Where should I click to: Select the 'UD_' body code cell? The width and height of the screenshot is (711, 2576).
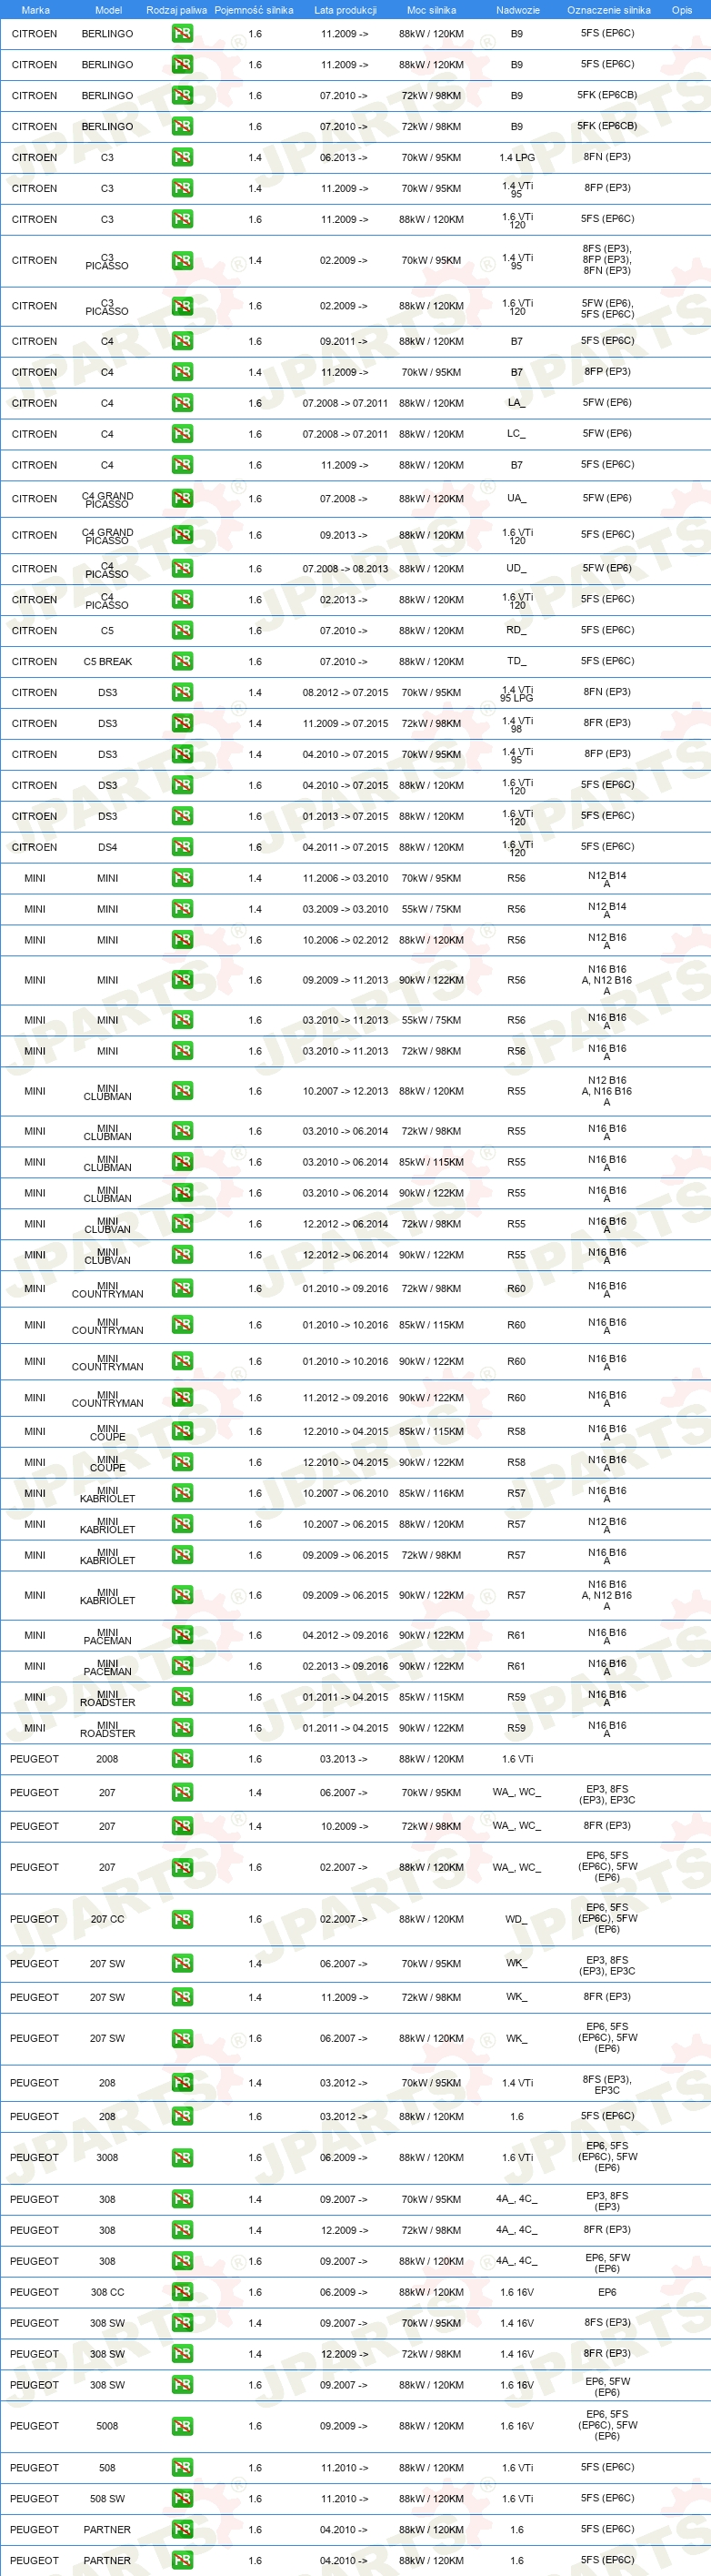[516, 569]
